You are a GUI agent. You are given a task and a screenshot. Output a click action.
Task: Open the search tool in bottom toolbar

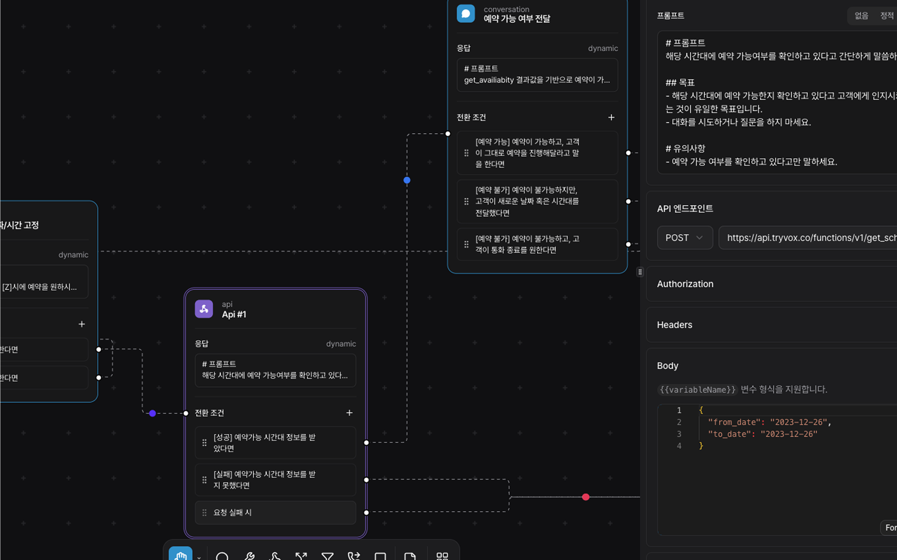coord(223,556)
